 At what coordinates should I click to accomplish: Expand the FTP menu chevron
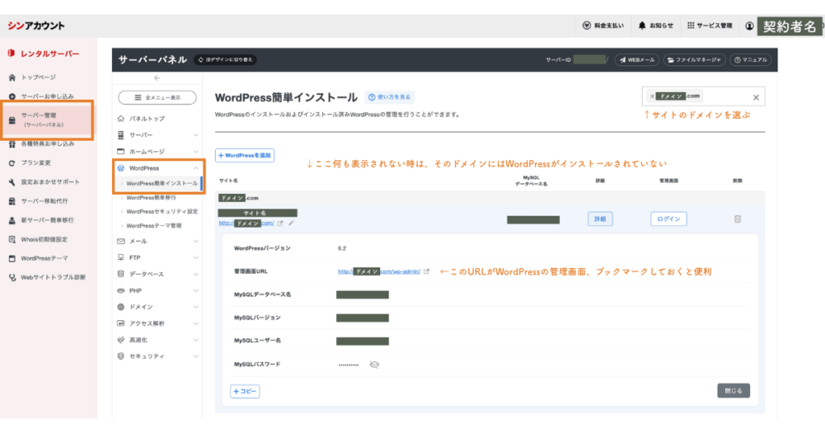point(196,258)
